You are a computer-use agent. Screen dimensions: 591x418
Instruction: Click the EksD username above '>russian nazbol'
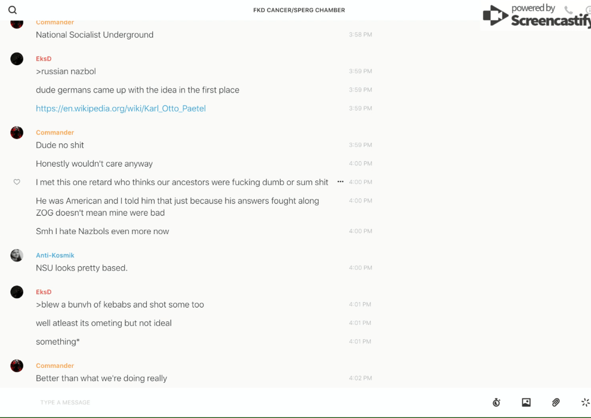pos(44,59)
